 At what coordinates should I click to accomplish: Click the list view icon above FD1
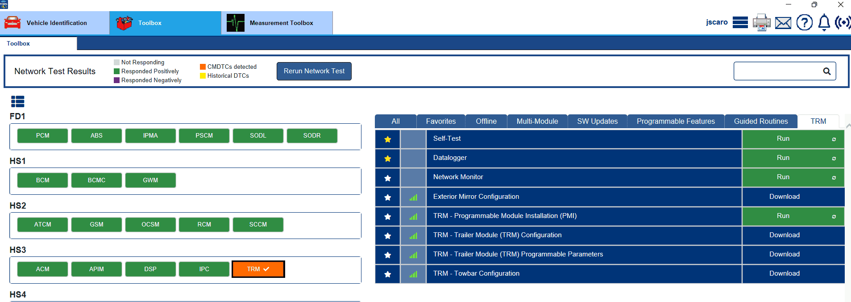point(18,102)
